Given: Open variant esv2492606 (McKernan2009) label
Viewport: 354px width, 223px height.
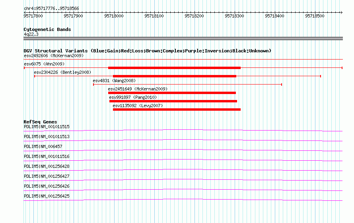Looking at the screenshot, I should tap(54, 56).
